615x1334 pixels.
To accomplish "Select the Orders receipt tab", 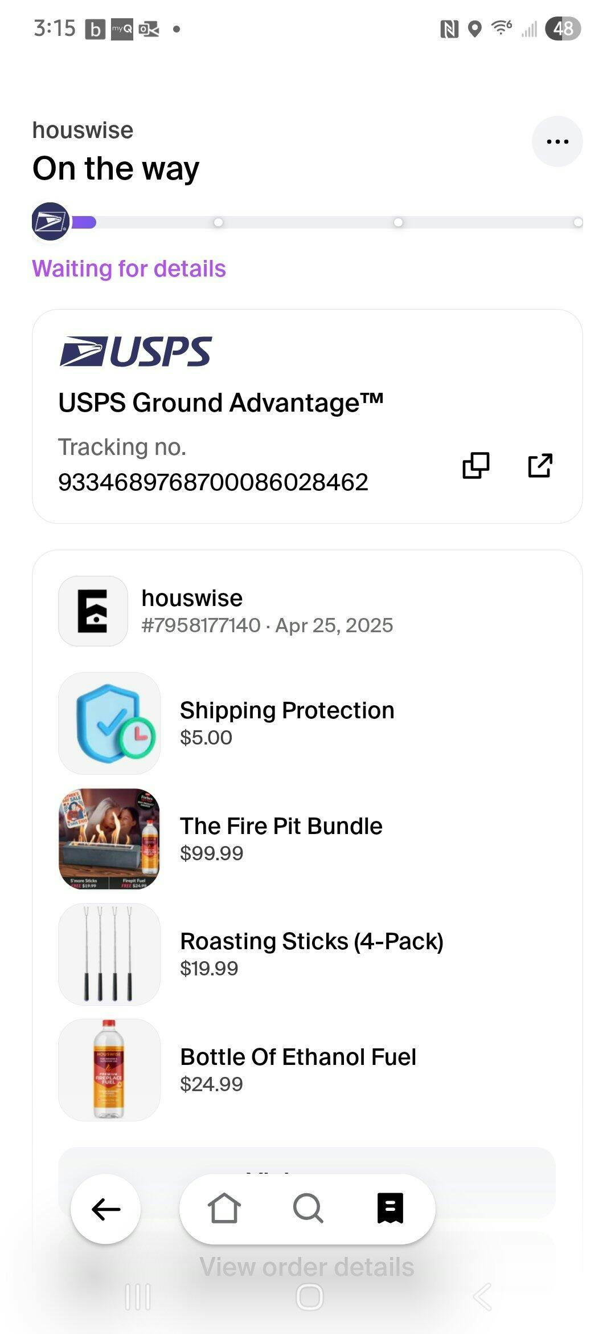I will tap(390, 1209).
